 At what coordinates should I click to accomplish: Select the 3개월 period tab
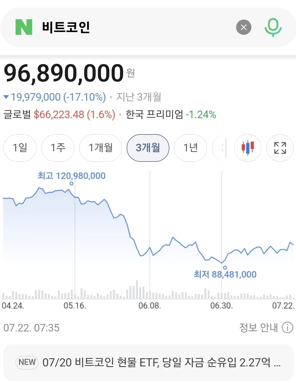(x=148, y=148)
